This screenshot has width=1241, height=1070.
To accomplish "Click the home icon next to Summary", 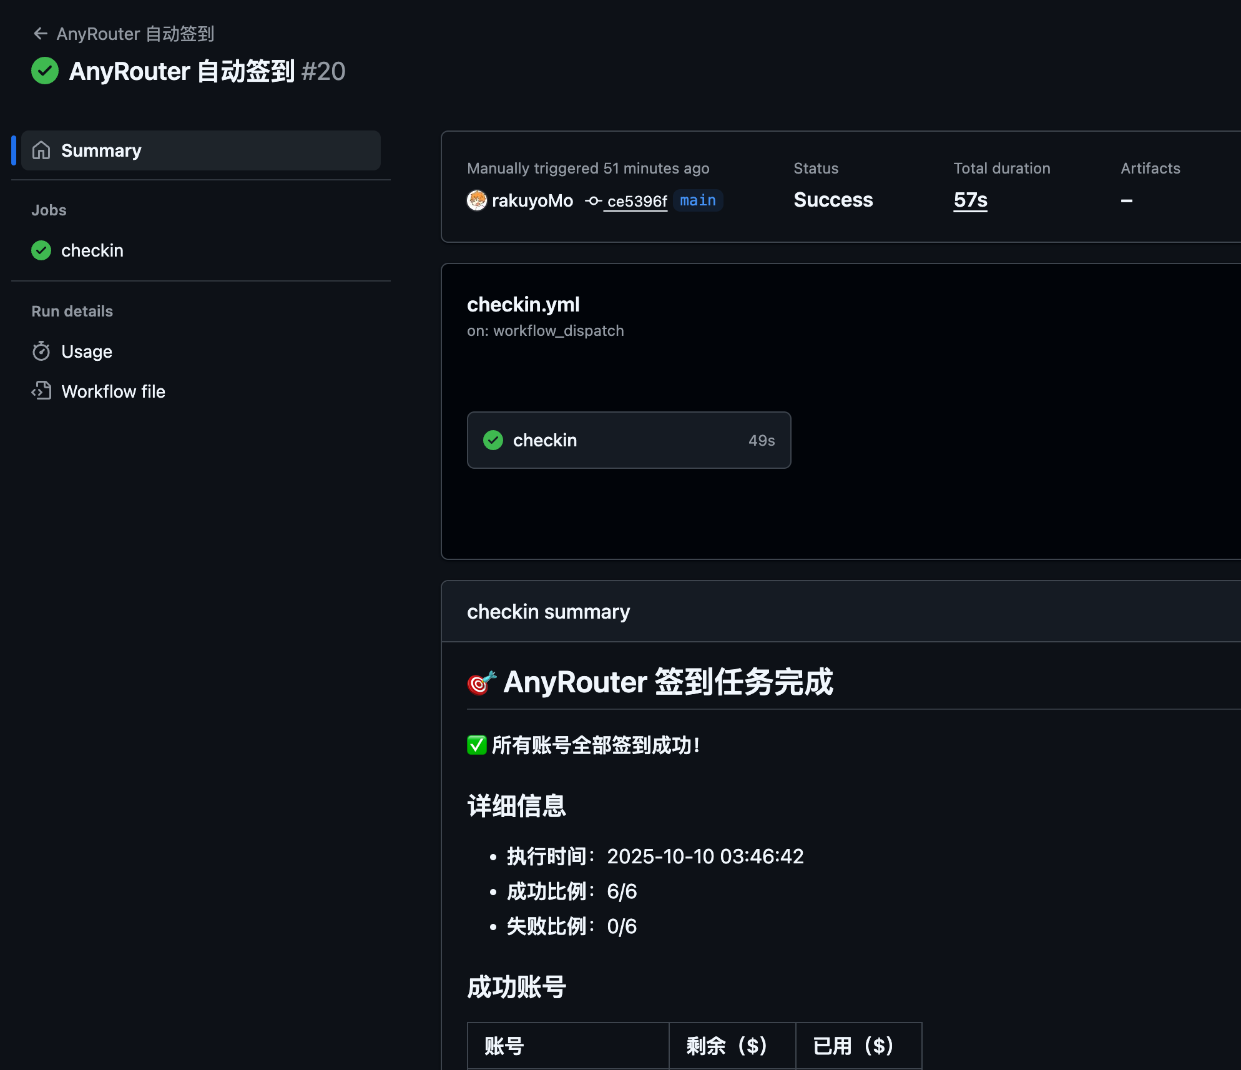I will [x=41, y=150].
